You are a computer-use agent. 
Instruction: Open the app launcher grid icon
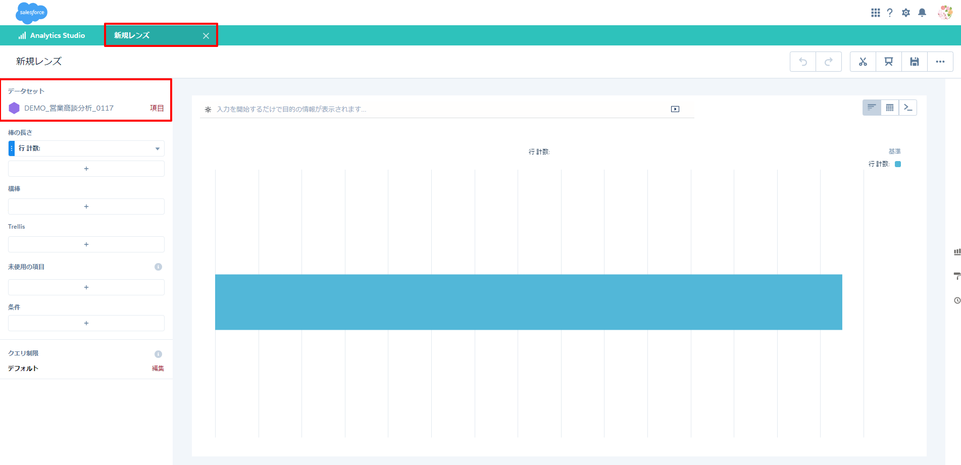click(875, 13)
